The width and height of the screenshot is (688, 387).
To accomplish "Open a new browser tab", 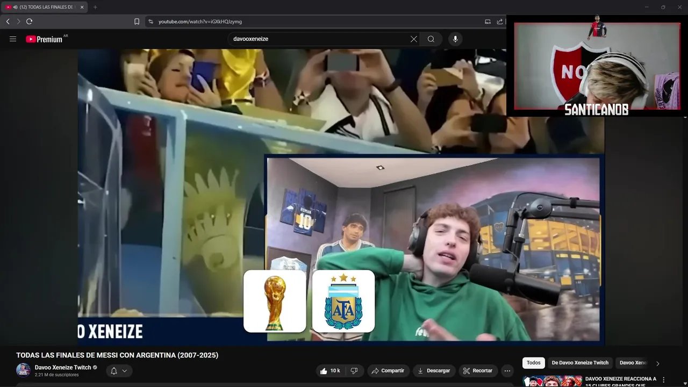I will click(x=95, y=7).
